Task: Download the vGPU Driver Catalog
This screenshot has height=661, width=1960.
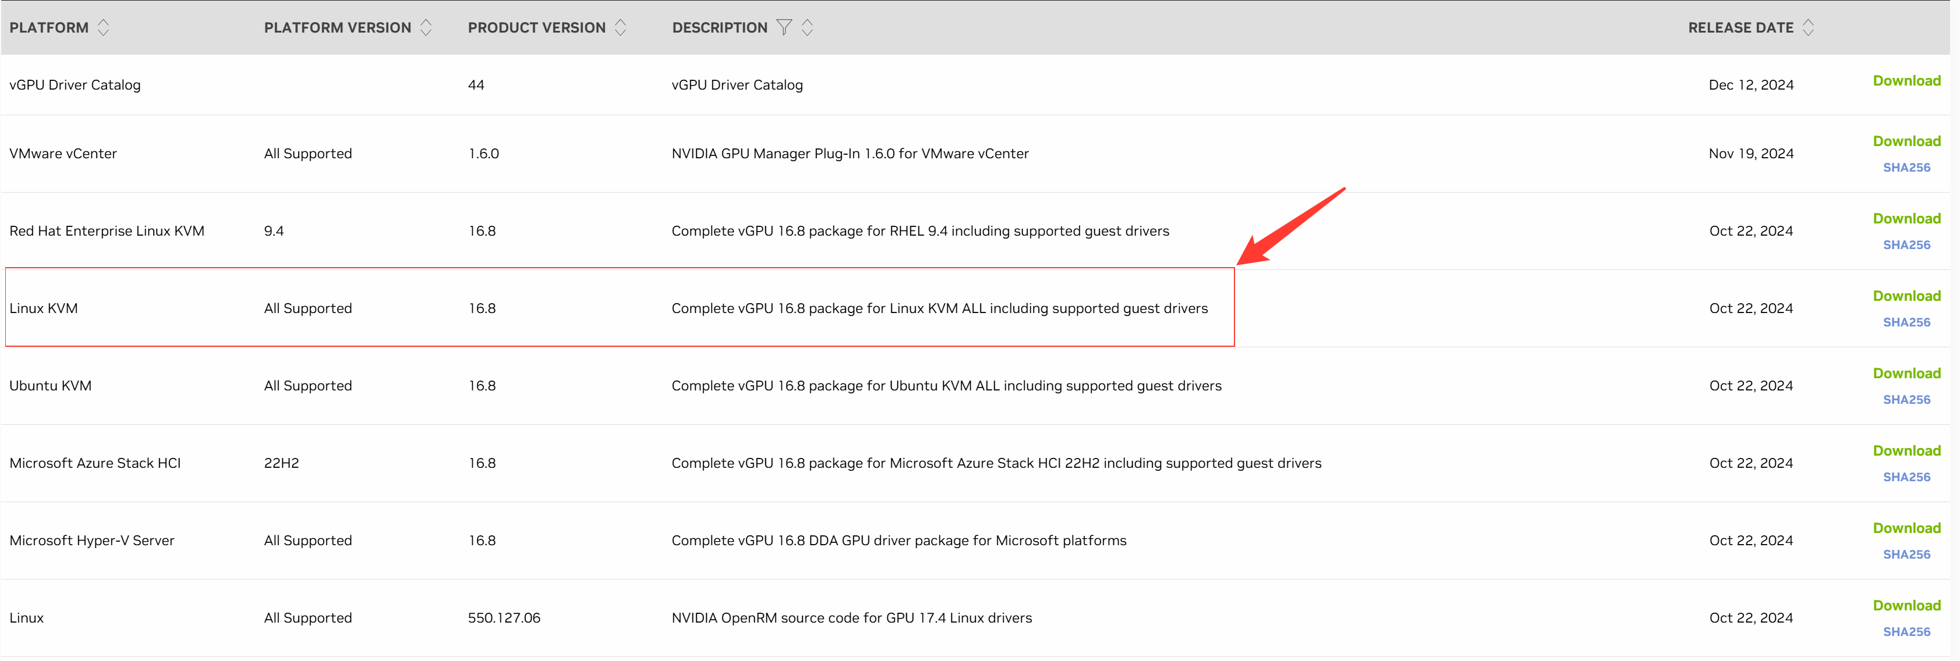Action: click(x=1906, y=81)
